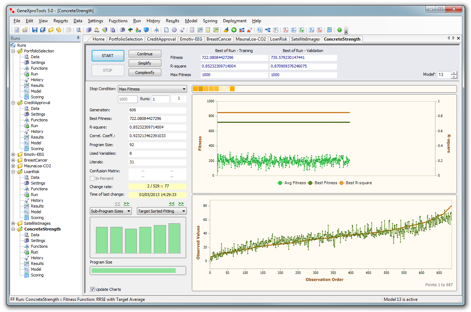Click the << link above Target Sorted Fitting
Viewport: 471px width, 312px height.
(x=172, y=204)
